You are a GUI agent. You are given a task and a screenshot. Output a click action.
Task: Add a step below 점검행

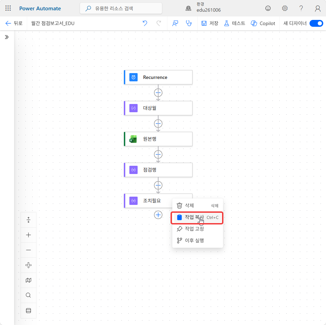158,185
